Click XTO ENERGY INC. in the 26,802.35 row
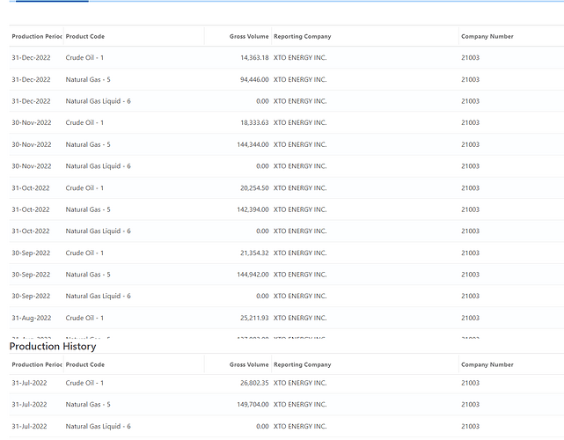Image resolution: width=564 pixels, height=440 pixels. (300, 383)
